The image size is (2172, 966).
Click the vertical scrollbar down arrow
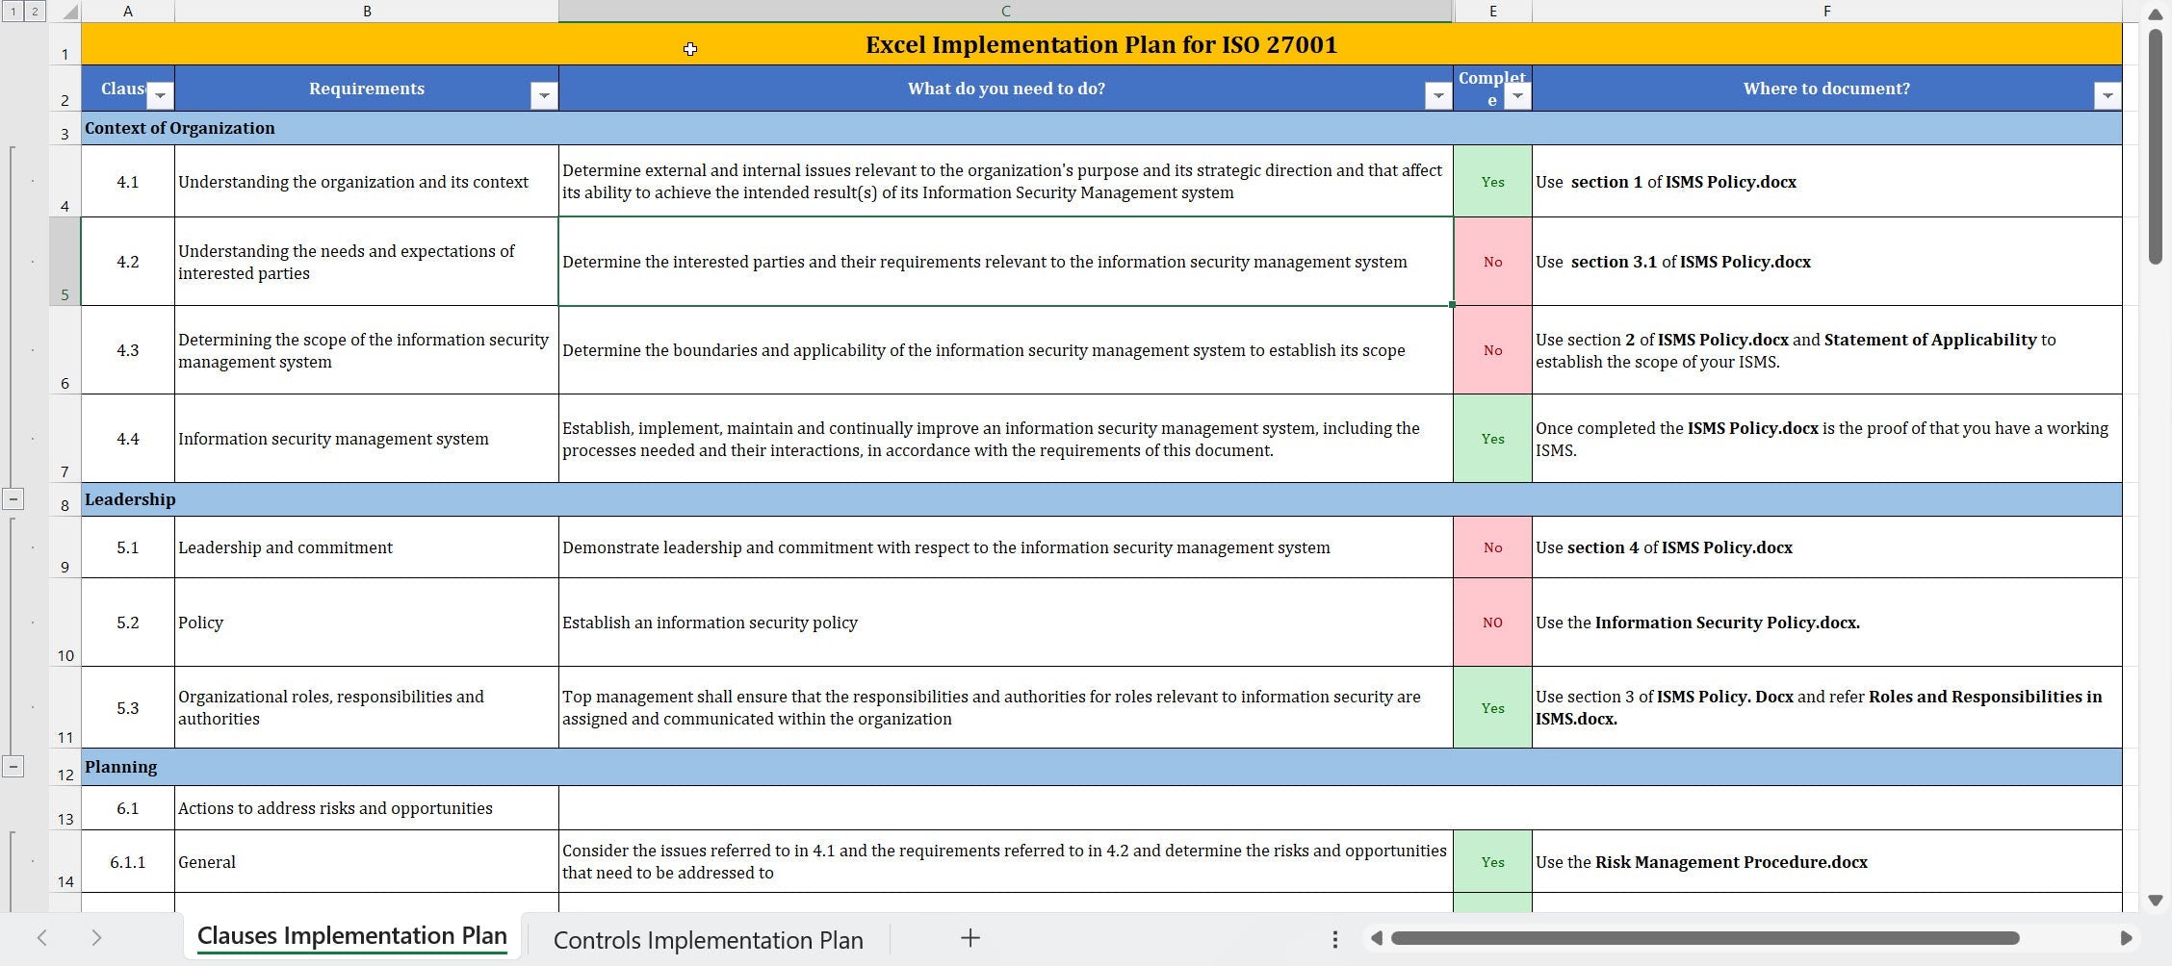coord(2154,901)
